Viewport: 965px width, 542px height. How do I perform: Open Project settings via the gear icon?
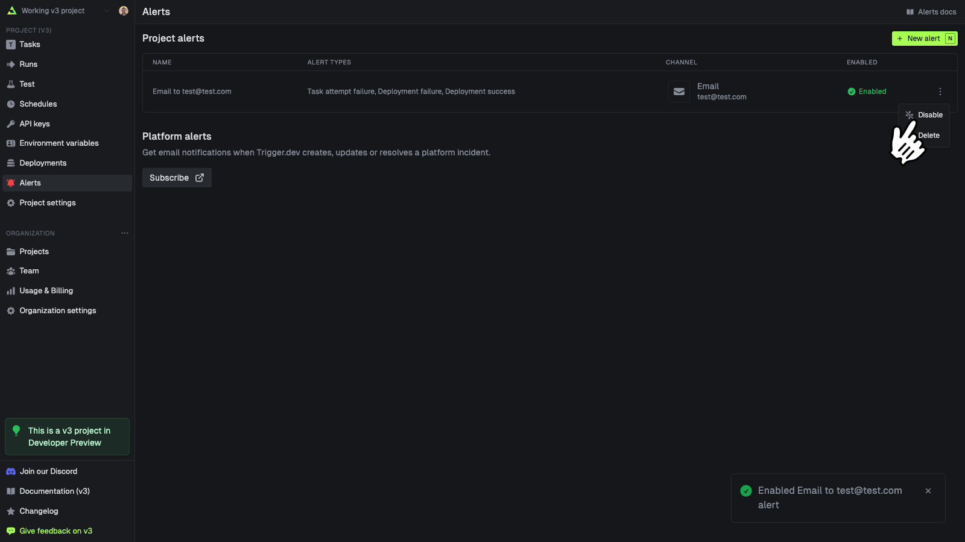11,203
